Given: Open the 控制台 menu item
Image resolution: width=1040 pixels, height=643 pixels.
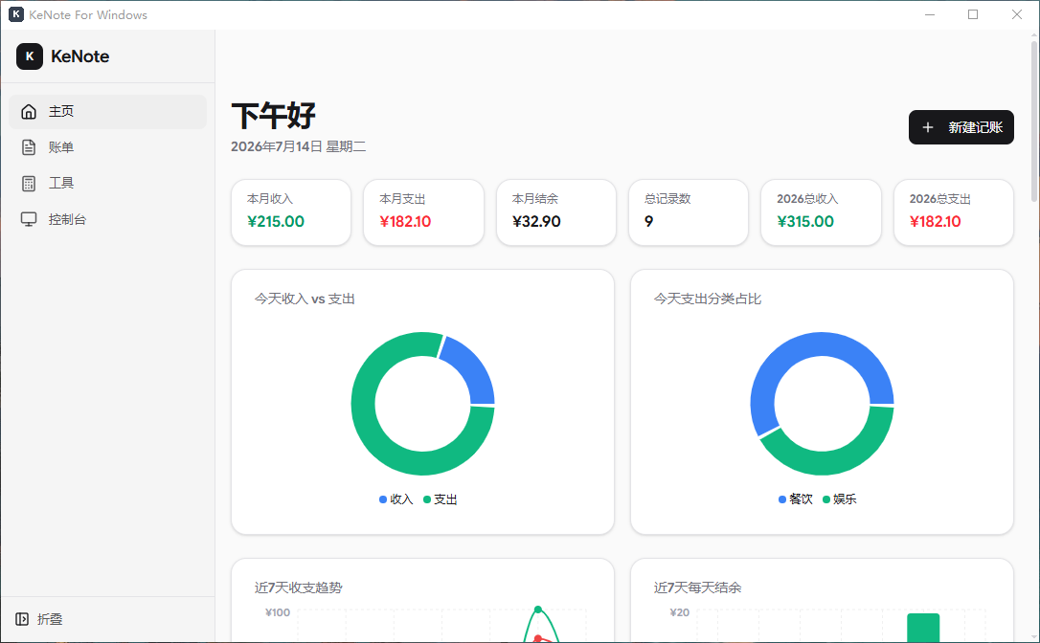Looking at the screenshot, I should (108, 219).
